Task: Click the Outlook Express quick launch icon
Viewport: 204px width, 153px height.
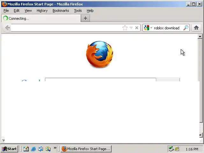Action: point(40,149)
